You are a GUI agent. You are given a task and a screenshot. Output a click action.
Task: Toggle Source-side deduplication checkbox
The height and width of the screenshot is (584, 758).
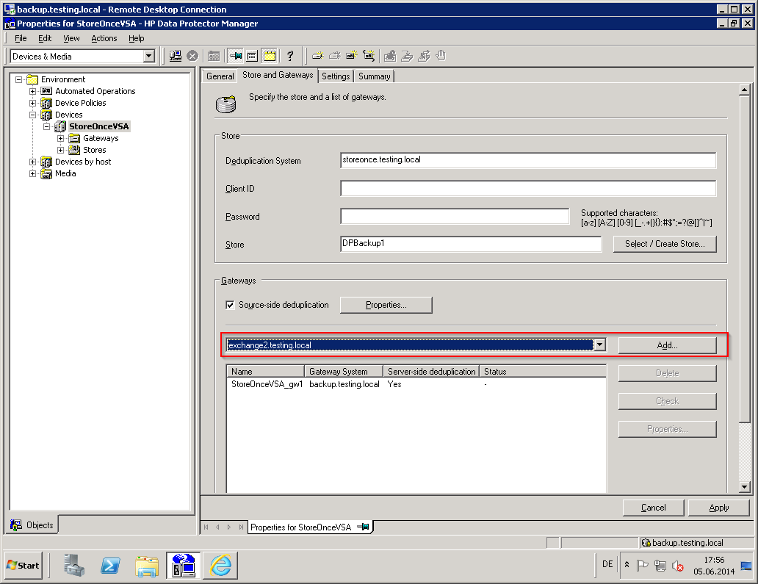[230, 305]
